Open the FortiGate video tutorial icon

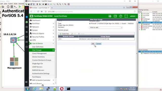coord(115,16)
